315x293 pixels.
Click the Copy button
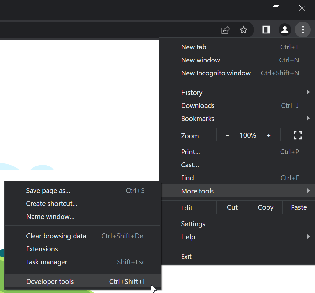coord(266,207)
